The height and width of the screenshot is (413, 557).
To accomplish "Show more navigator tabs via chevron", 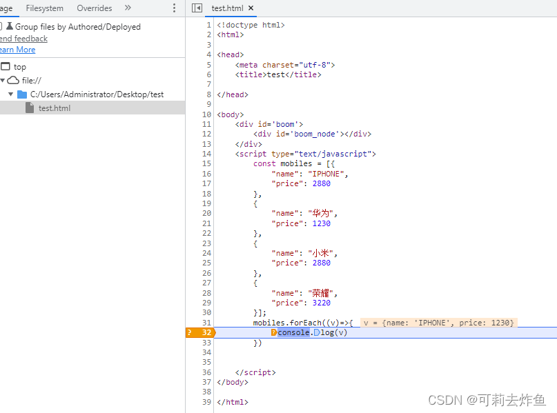I will [128, 8].
